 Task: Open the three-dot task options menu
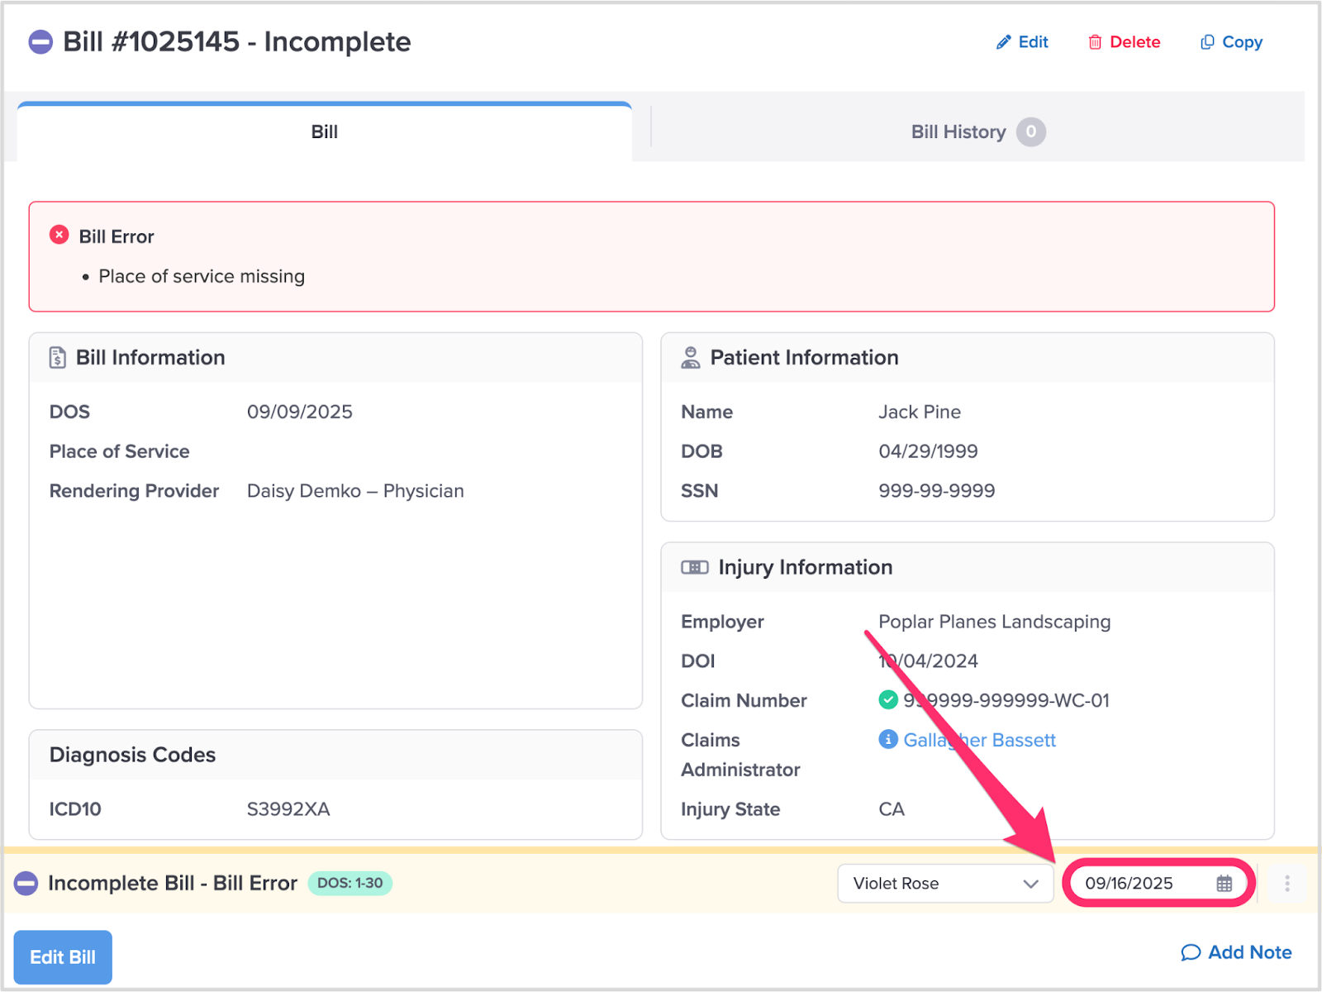click(1286, 884)
